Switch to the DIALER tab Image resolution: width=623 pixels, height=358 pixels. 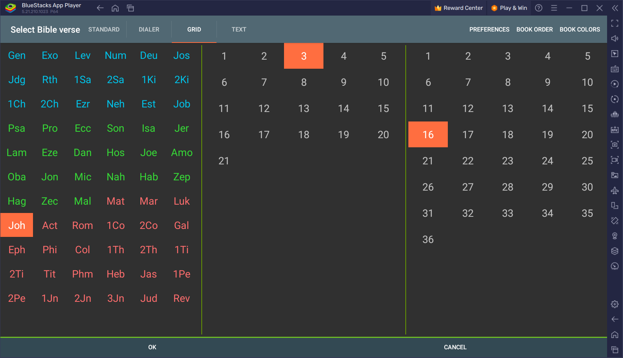coord(149,30)
